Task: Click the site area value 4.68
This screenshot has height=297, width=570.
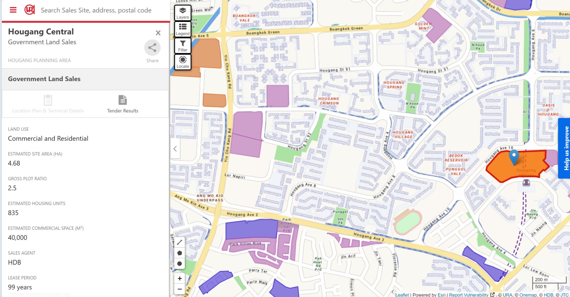Action: [x=14, y=163]
